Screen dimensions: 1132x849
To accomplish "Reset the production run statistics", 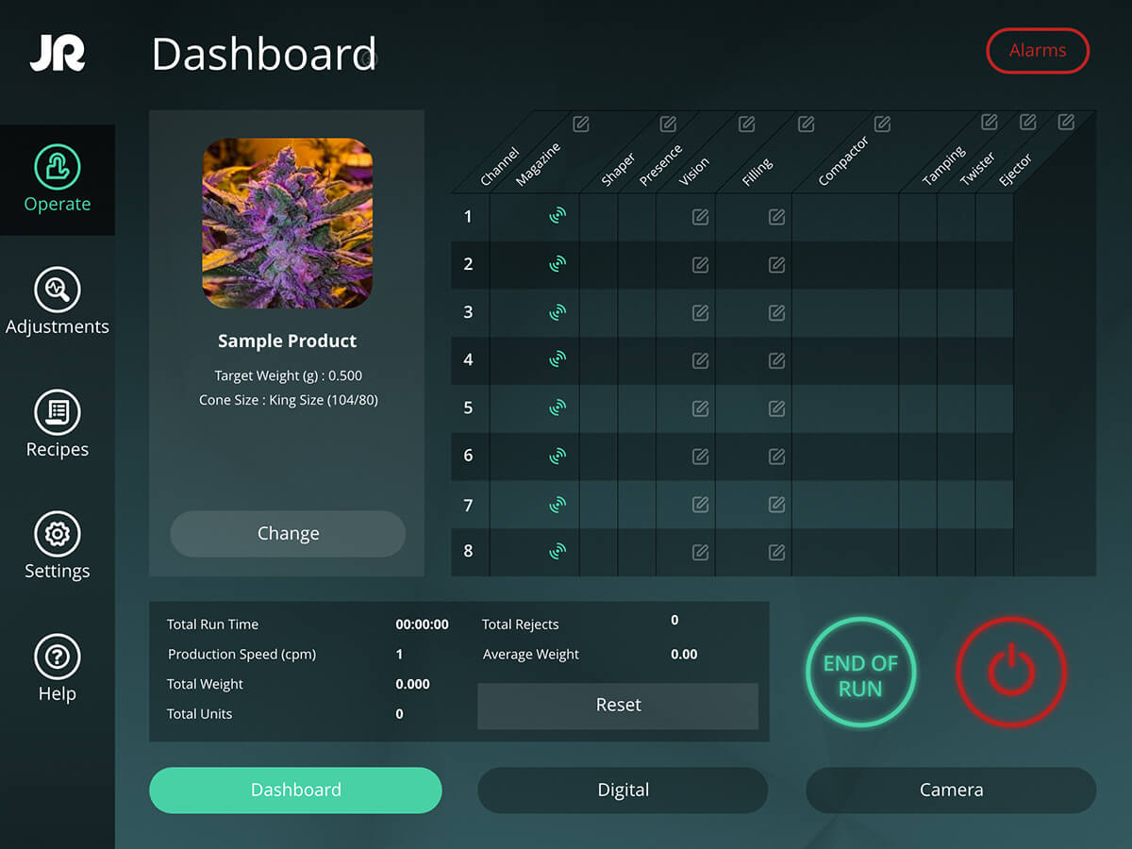I will [618, 706].
